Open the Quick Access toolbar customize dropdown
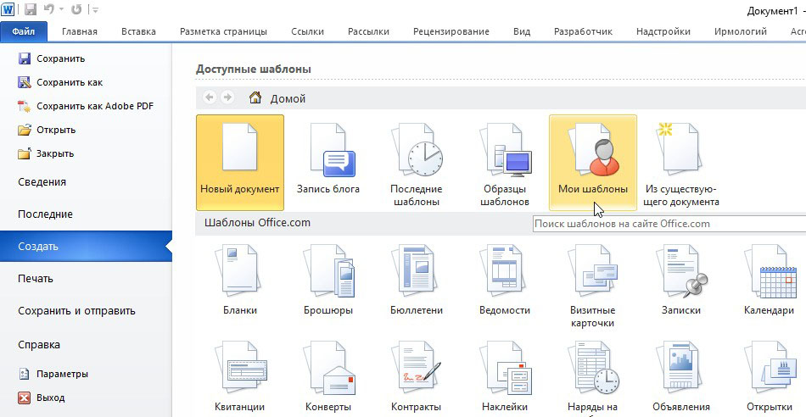This screenshot has width=806, height=417. [94, 10]
